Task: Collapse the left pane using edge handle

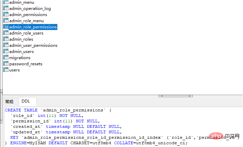Action: (1, 92)
